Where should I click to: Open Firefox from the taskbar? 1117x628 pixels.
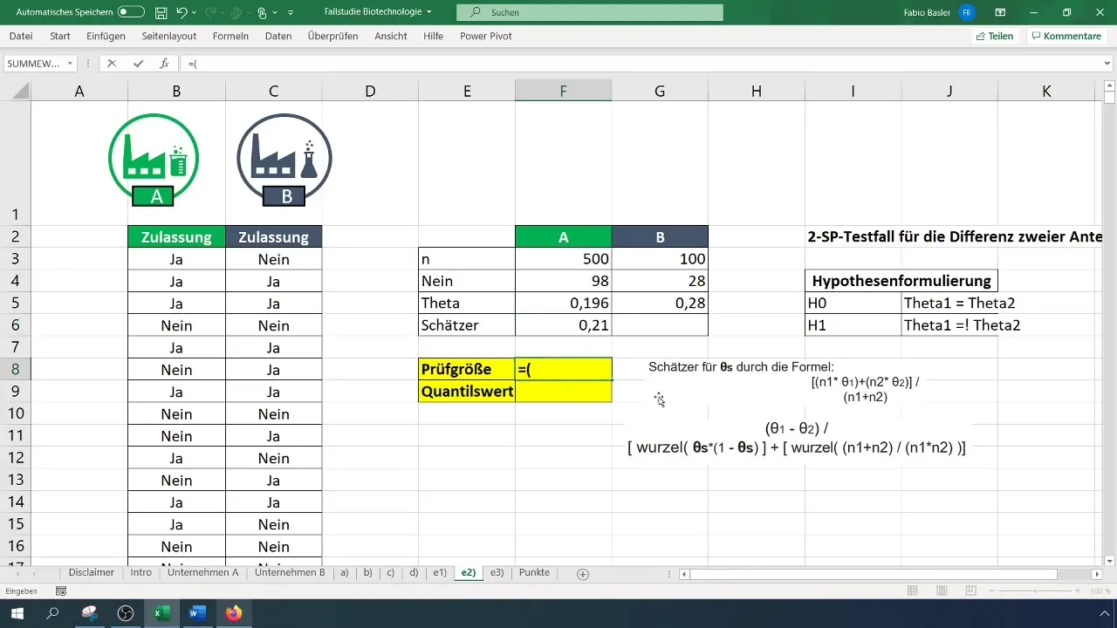click(x=233, y=613)
